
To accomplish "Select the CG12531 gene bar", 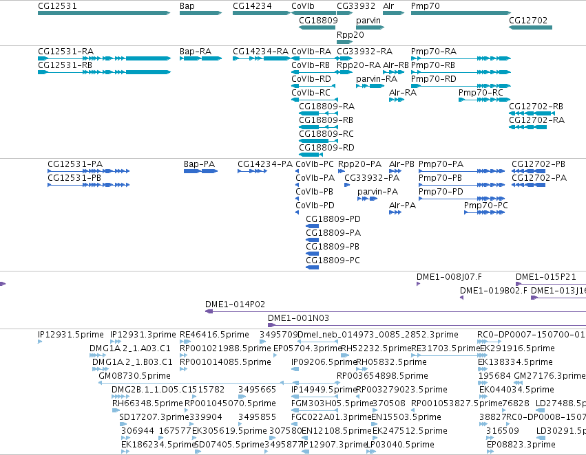I will tap(104, 13).
